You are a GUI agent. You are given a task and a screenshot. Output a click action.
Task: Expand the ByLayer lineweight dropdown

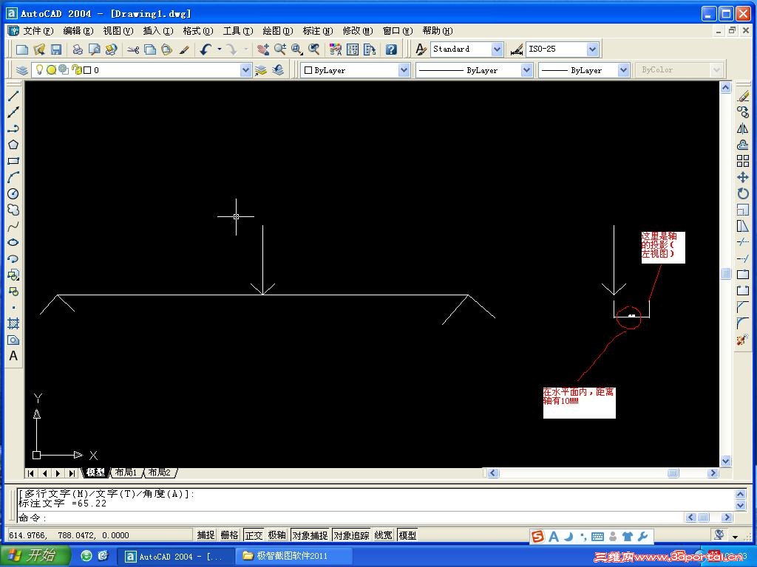click(623, 70)
